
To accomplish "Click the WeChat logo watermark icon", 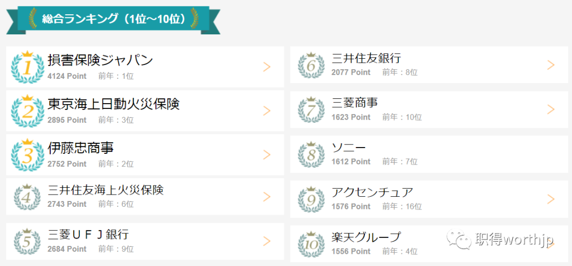I will [x=459, y=239].
